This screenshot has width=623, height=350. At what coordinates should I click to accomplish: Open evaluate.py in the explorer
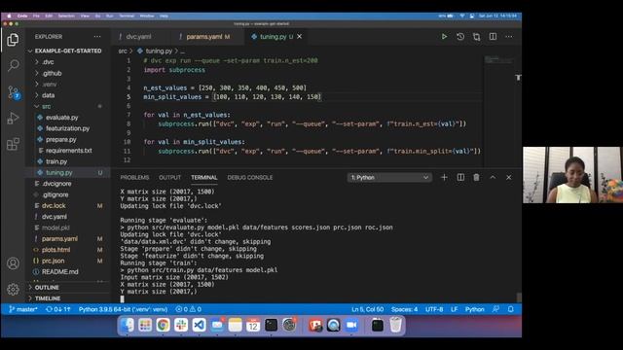coord(61,118)
